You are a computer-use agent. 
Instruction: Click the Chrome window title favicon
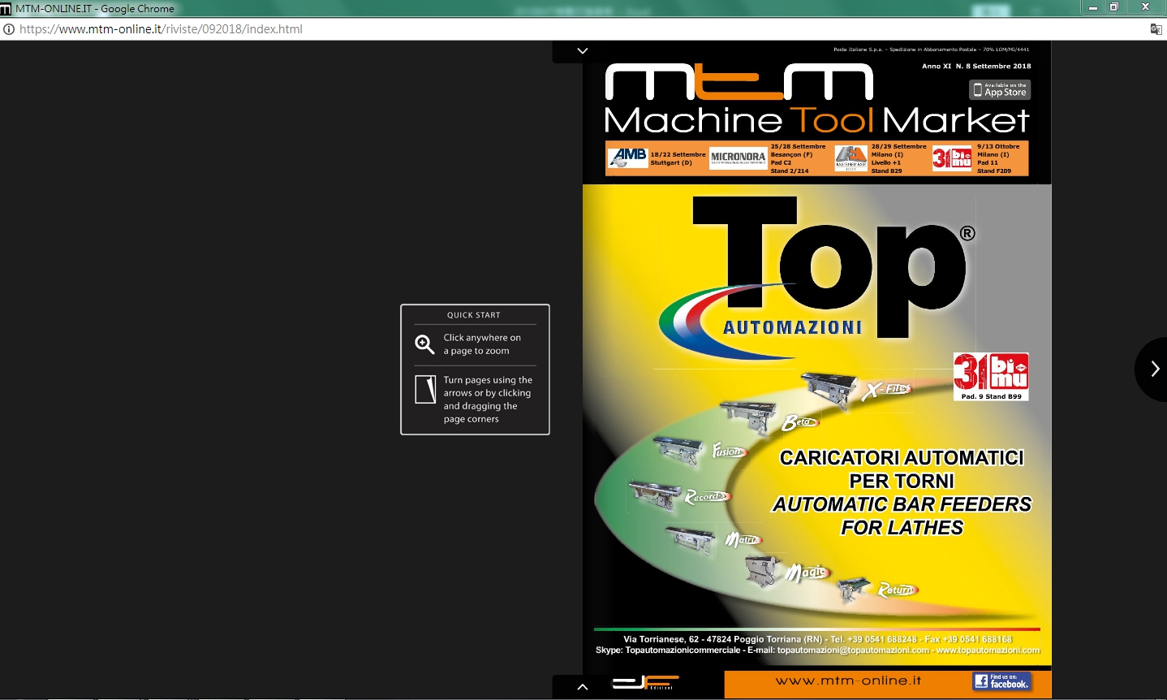point(6,9)
